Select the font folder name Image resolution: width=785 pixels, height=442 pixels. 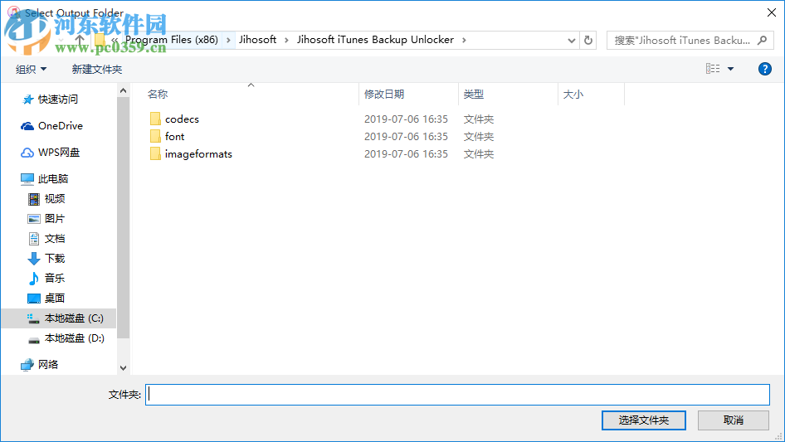tap(175, 136)
